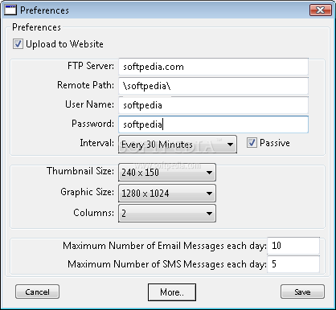Click the Preferences window title bar icon
Screen dimensions: 336x310
coord(10,10)
